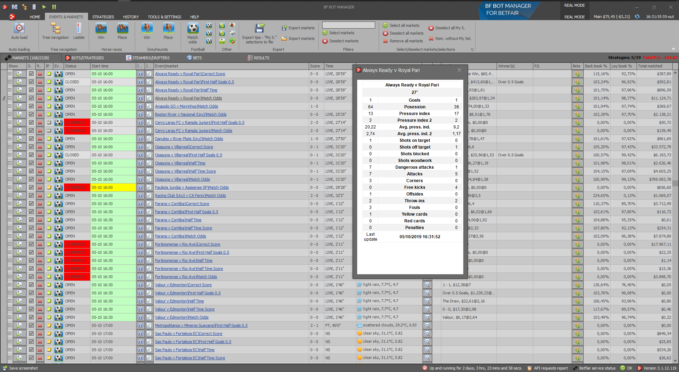The width and height of the screenshot is (679, 372).
Task: Open Portimonense v Rio Ave Match Odds link
Action: tap(186, 277)
